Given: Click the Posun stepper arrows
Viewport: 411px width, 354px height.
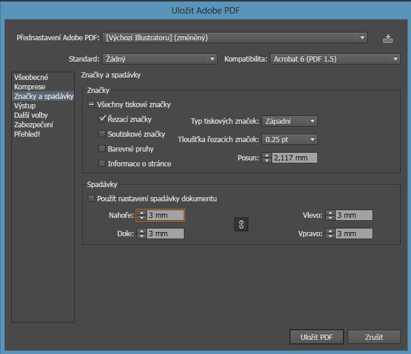Looking at the screenshot, I should pyautogui.click(x=266, y=158).
